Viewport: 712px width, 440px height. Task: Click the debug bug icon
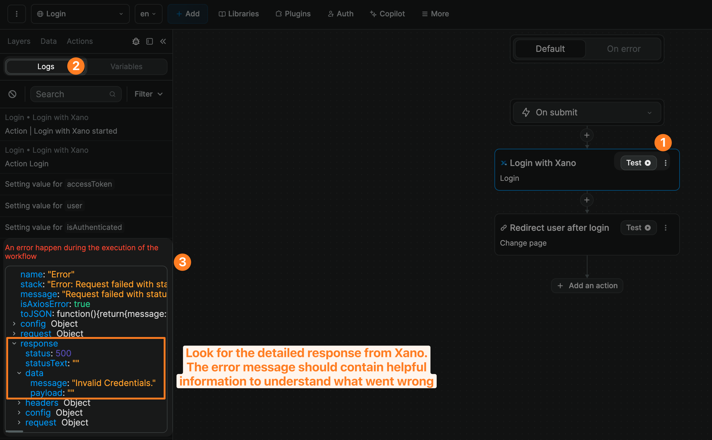pyautogui.click(x=136, y=41)
